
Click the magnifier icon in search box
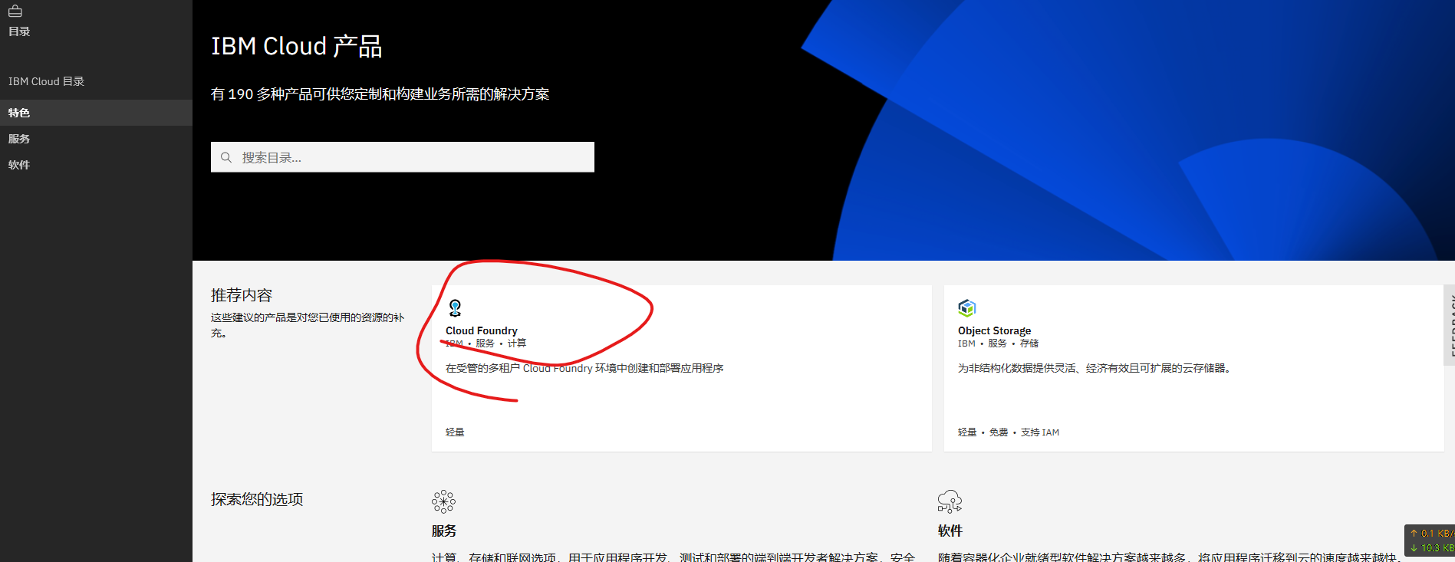[226, 157]
